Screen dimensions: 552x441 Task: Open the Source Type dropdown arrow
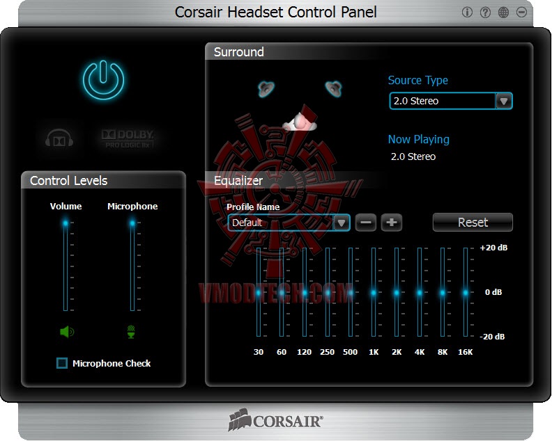[x=504, y=101]
